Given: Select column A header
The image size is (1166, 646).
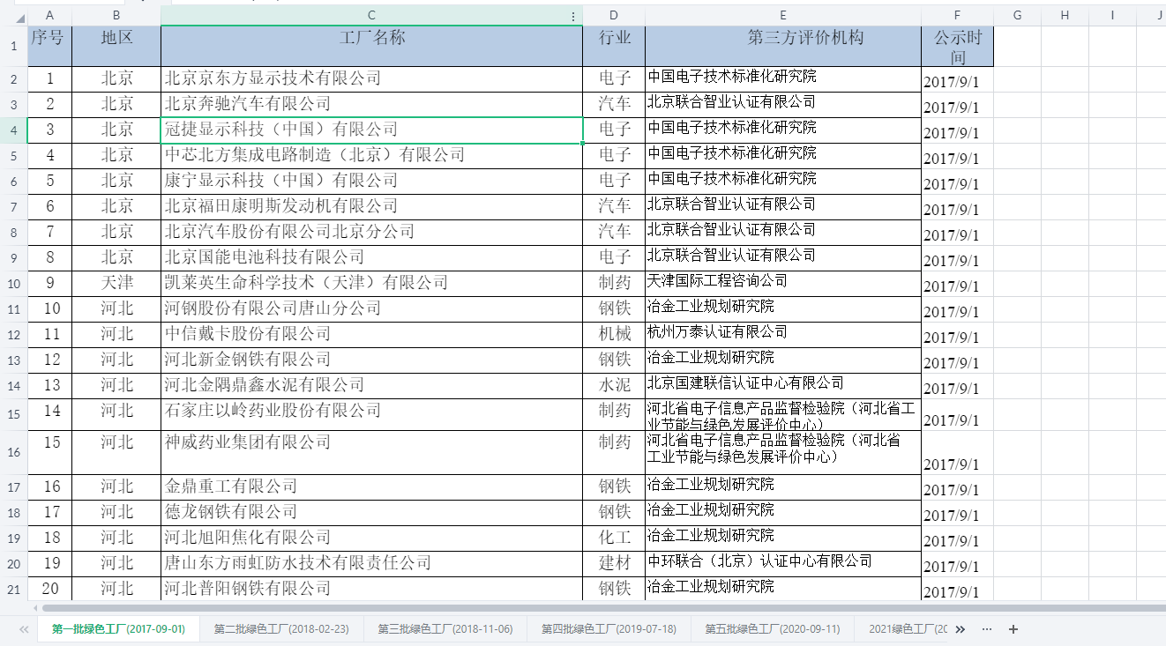Looking at the screenshot, I should [x=49, y=15].
